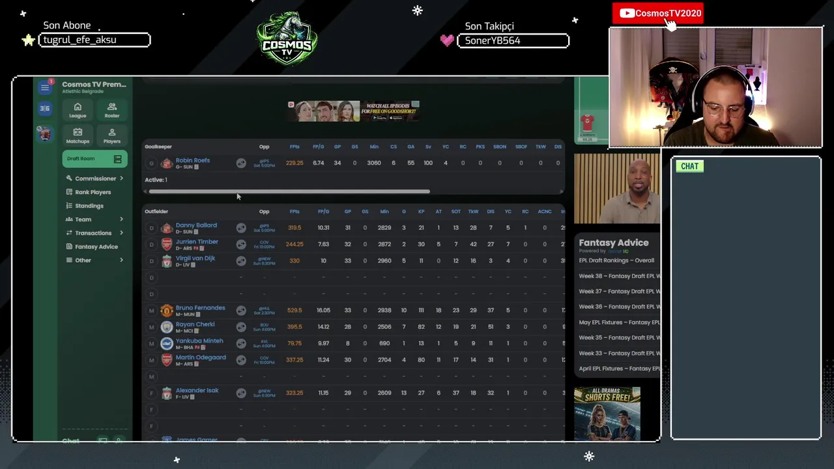Click swap icon for Danny Ballard
This screenshot has height=469, width=834.
click(x=241, y=228)
